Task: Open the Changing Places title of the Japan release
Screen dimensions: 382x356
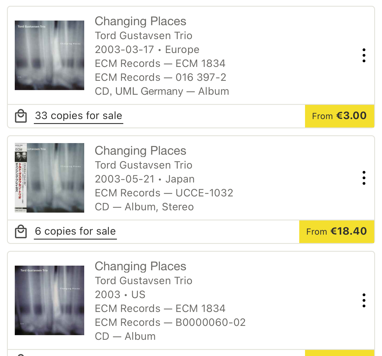Action: (x=140, y=151)
